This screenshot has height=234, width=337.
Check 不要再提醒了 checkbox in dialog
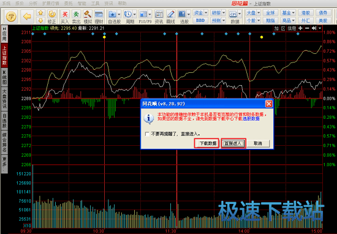click(147, 134)
